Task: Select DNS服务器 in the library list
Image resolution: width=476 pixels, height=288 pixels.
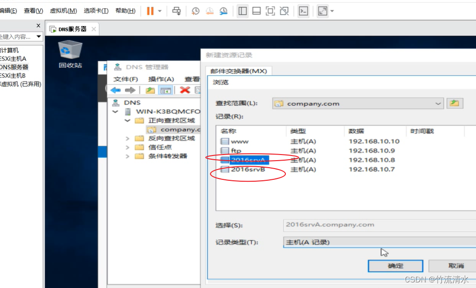Action: click(14, 67)
